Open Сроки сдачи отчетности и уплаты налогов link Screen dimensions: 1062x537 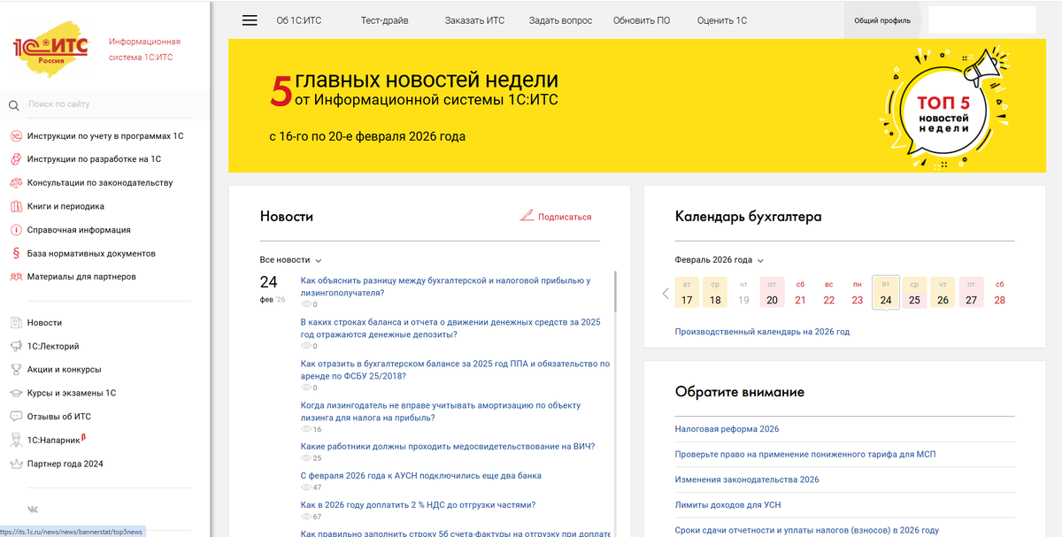click(807, 530)
